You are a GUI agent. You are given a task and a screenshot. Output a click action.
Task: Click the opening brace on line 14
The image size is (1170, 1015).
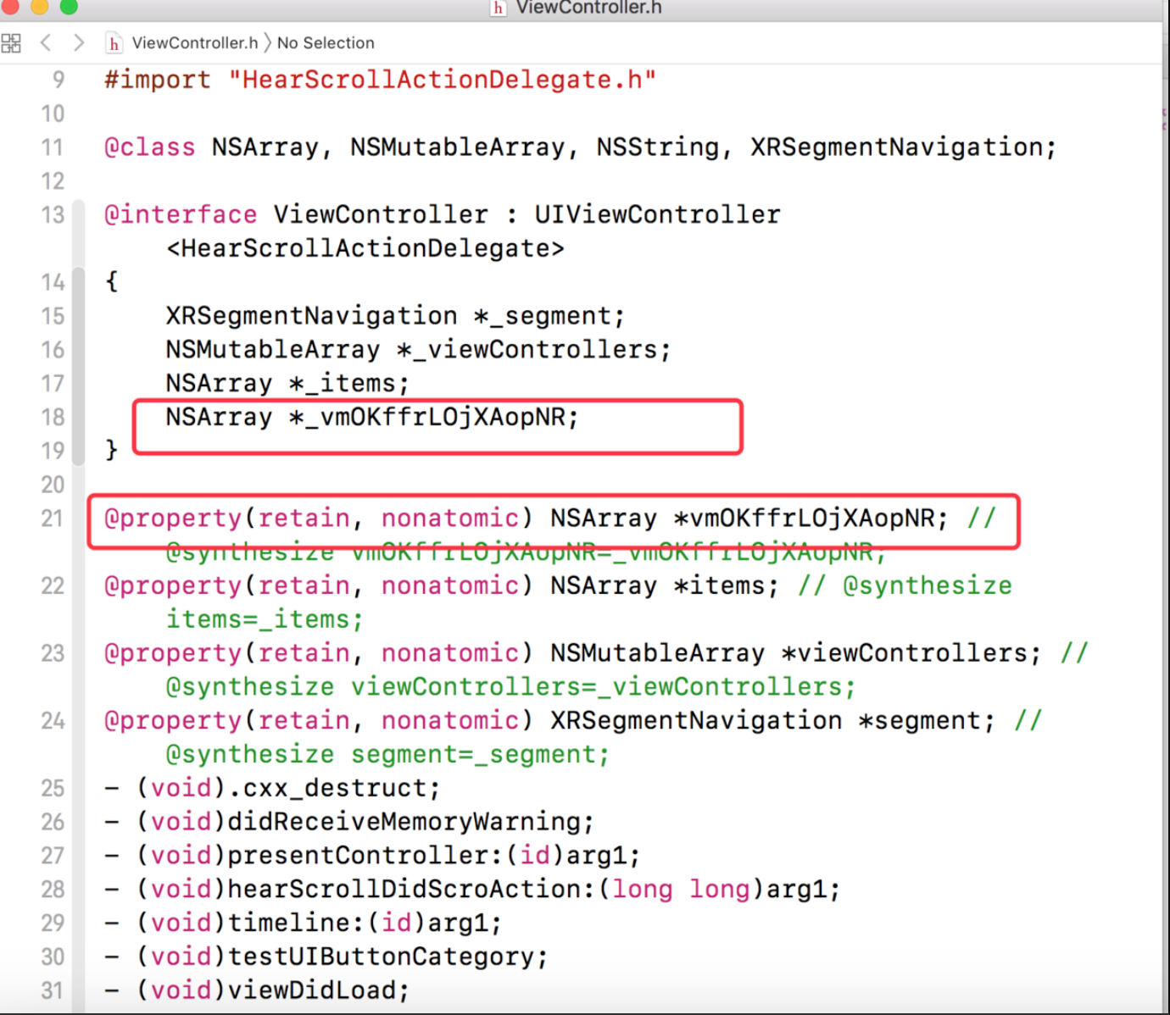click(111, 282)
